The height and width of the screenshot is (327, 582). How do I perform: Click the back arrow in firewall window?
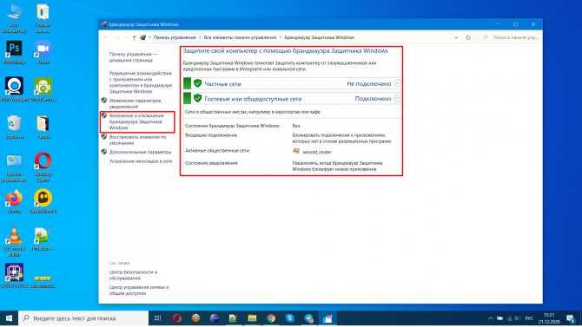click(107, 37)
